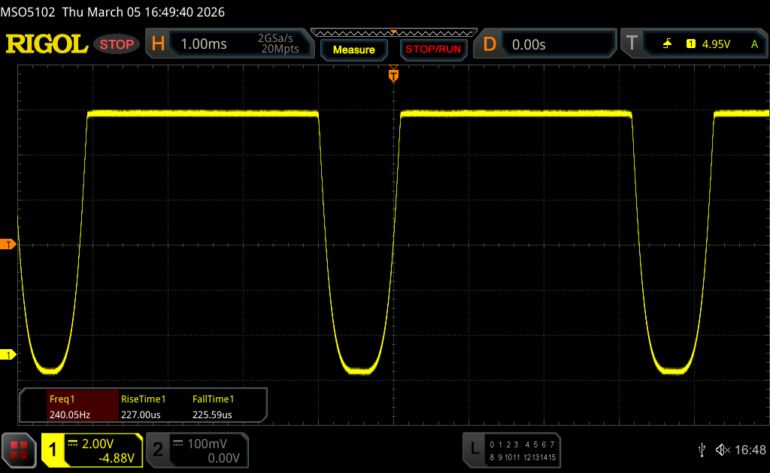Click the channel 1 2.00V scale value
Image resolution: width=770 pixels, height=473 pixels.
98,444
